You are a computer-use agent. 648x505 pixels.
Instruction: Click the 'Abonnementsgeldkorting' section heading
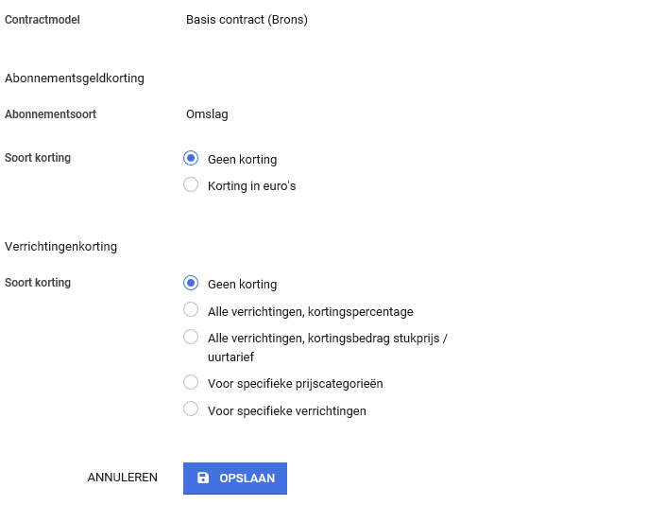(x=75, y=78)
